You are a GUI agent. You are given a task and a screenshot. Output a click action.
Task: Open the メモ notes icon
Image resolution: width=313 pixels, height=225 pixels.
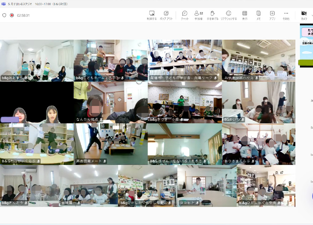pos(259,15)
